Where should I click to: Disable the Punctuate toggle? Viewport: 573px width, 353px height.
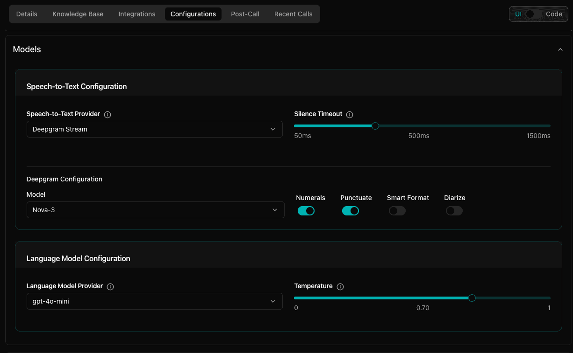(351, 211)
